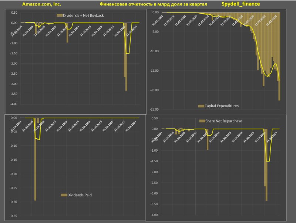Viewport: 296px width, 223px height.
Task: Click the 'Amazon.com, Inc.' title text
Action: click(x=42, y=4)
